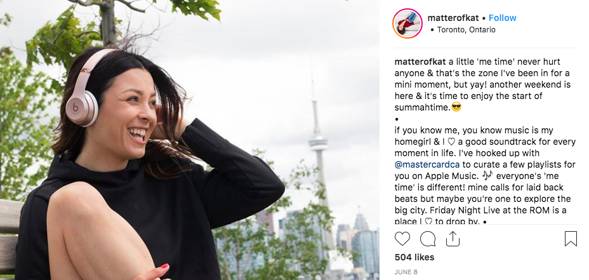Like the post with the heart icon

(x=402, y=239)
